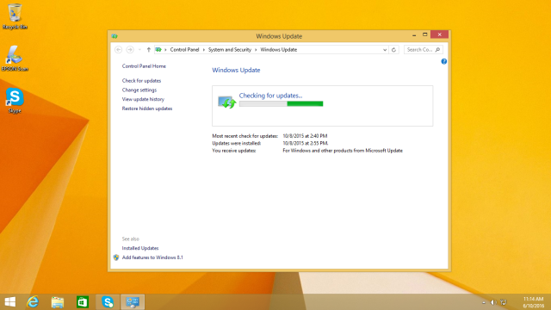Image resolution: width=551 pixels, height=310 pixels.
Task: Open View update history
Action: coord(143,99)
